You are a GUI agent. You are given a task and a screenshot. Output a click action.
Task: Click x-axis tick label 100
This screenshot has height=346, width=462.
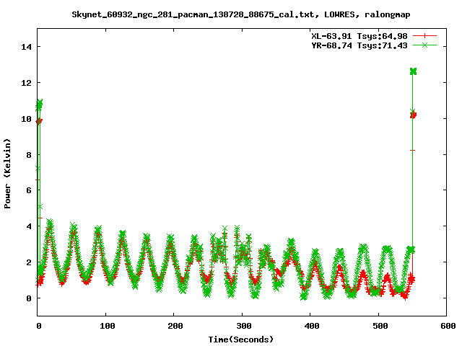coord(108,326)
